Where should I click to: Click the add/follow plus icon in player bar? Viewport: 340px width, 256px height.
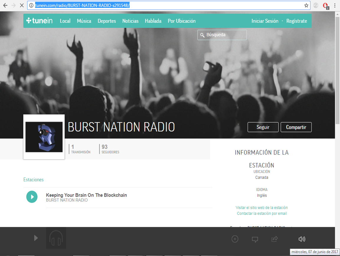(235, 239)
